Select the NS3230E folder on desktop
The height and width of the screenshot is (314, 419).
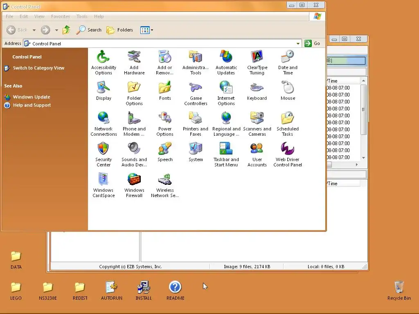pyautogui.click(x=48, y=291)
